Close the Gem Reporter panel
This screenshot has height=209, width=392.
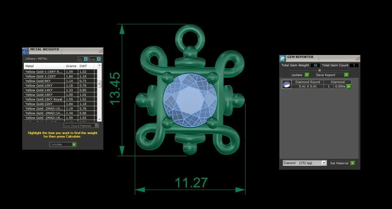pyautogui.click(x=357, y=58)
